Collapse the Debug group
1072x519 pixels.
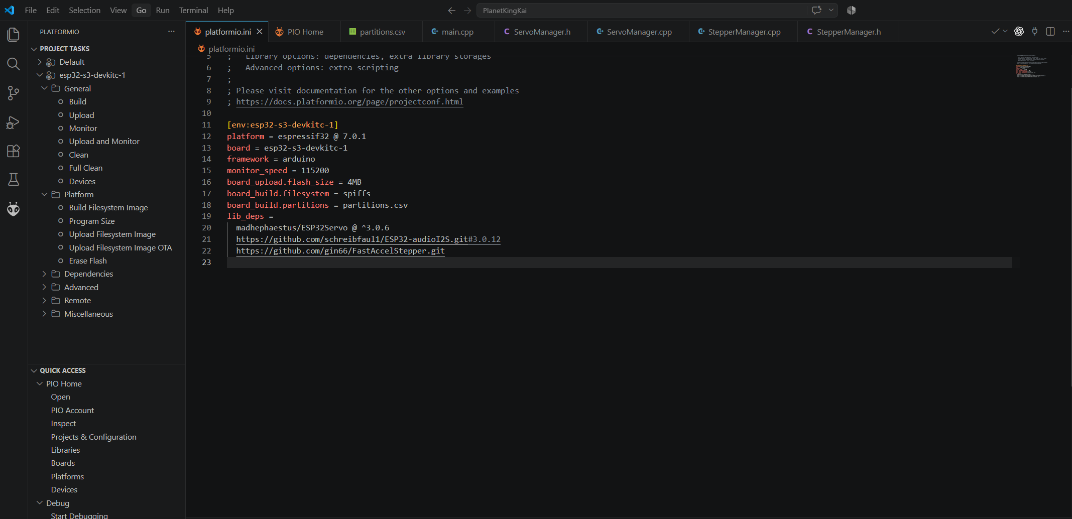click(40, 503)
